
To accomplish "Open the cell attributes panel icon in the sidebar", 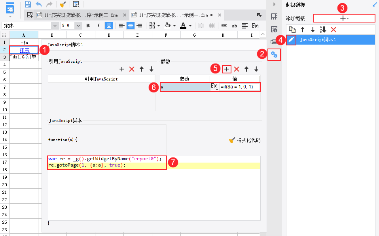I will point(274,29).
